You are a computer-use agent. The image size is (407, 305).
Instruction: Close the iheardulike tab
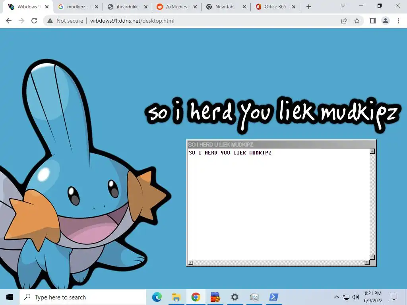[x=146, y=7]
